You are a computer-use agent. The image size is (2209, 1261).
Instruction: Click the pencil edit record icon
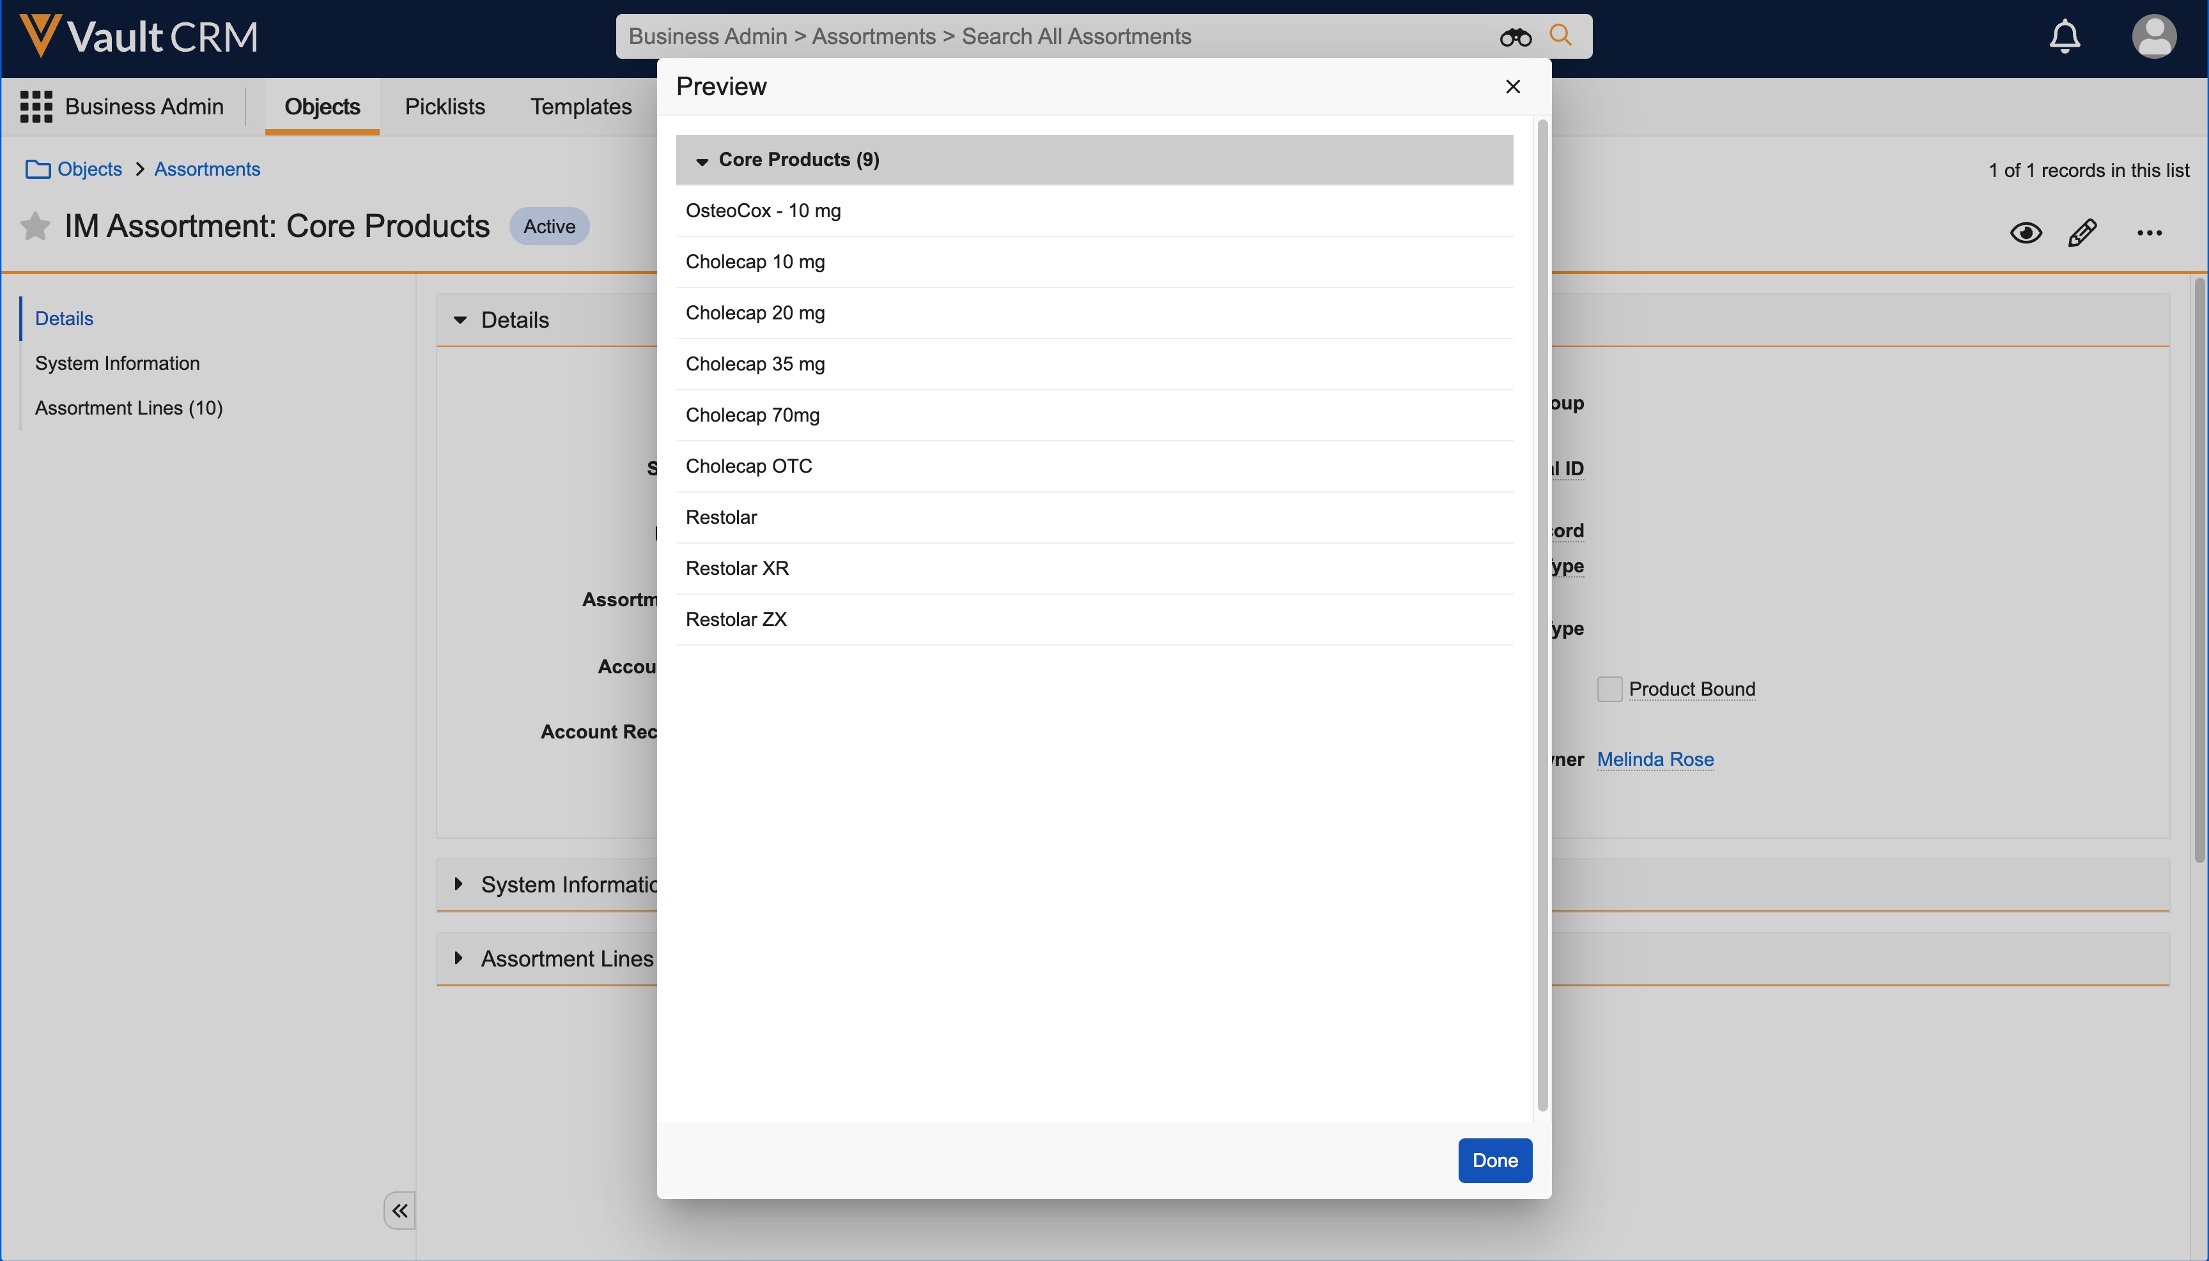click(2082, 232)
